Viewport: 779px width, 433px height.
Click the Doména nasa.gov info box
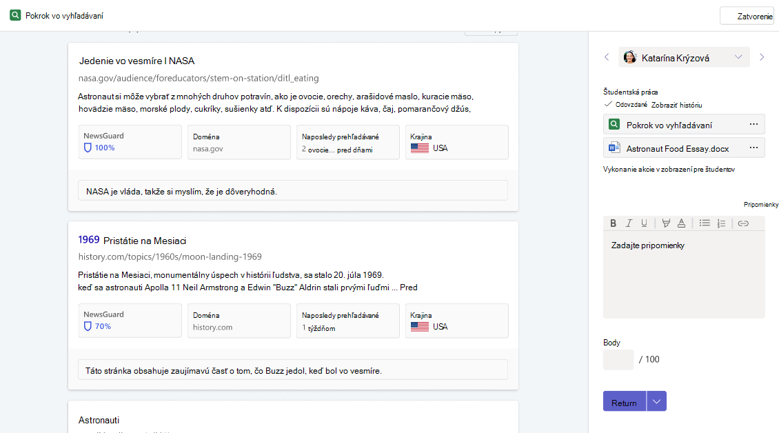click(x=239, y=142)
